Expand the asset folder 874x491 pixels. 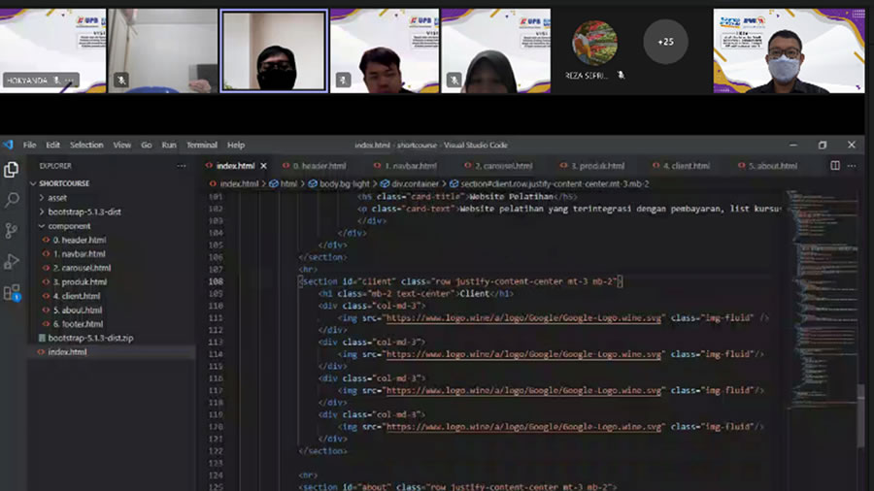tap(56, 198)
